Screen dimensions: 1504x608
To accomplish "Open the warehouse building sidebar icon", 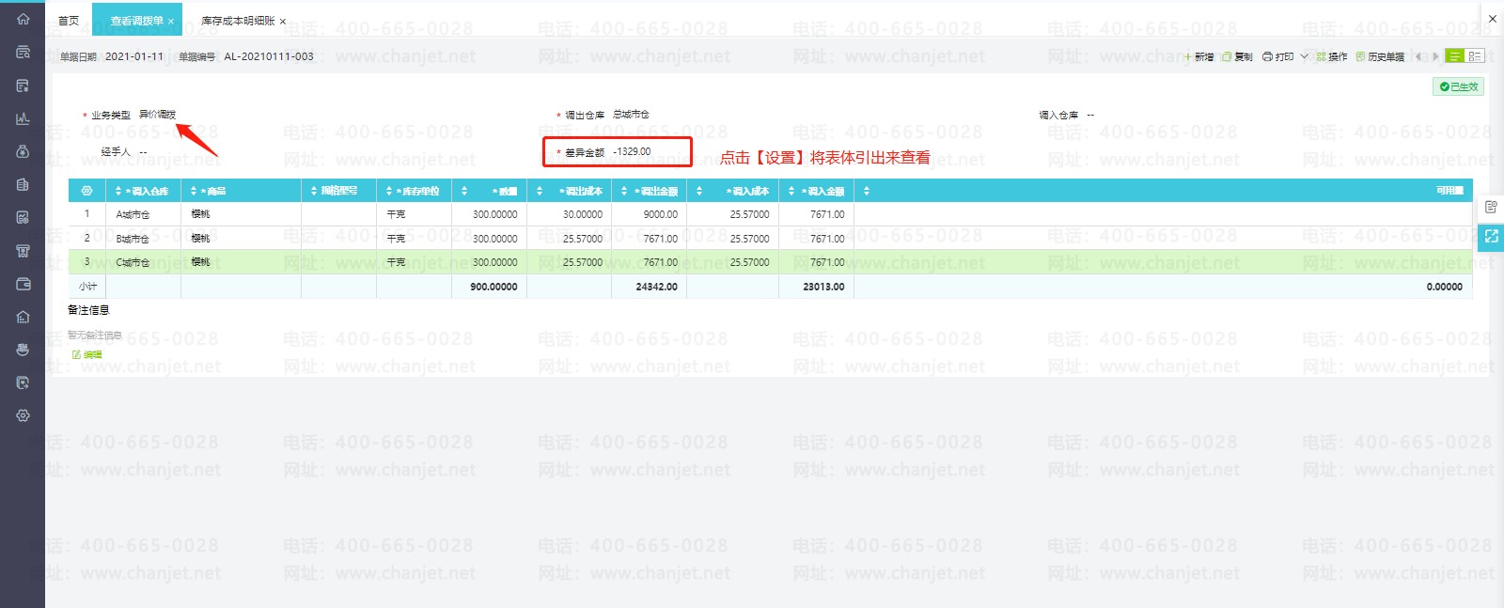I will (23, 317).
